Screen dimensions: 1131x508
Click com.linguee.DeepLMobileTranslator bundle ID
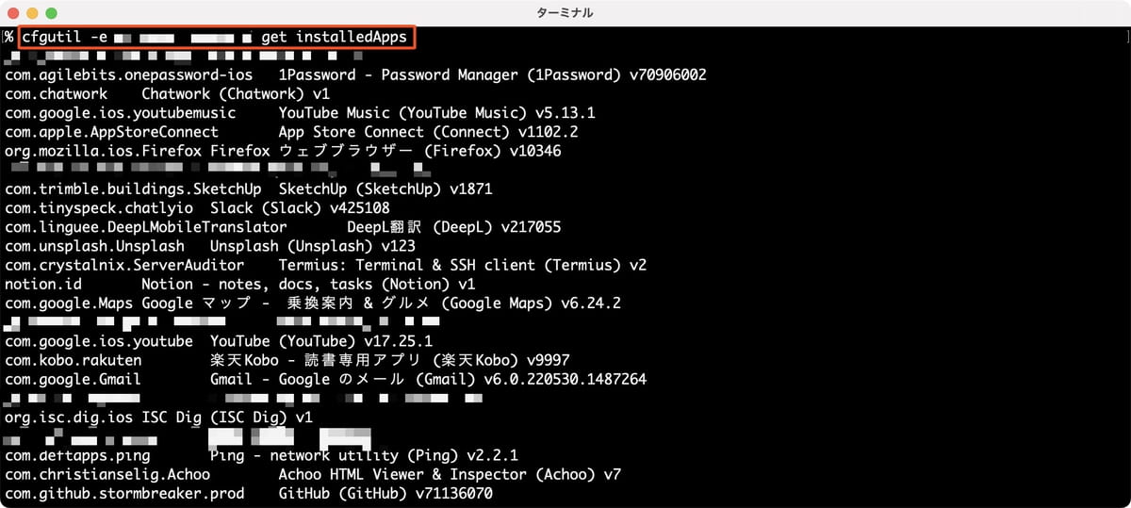click(x=146, y=227)
